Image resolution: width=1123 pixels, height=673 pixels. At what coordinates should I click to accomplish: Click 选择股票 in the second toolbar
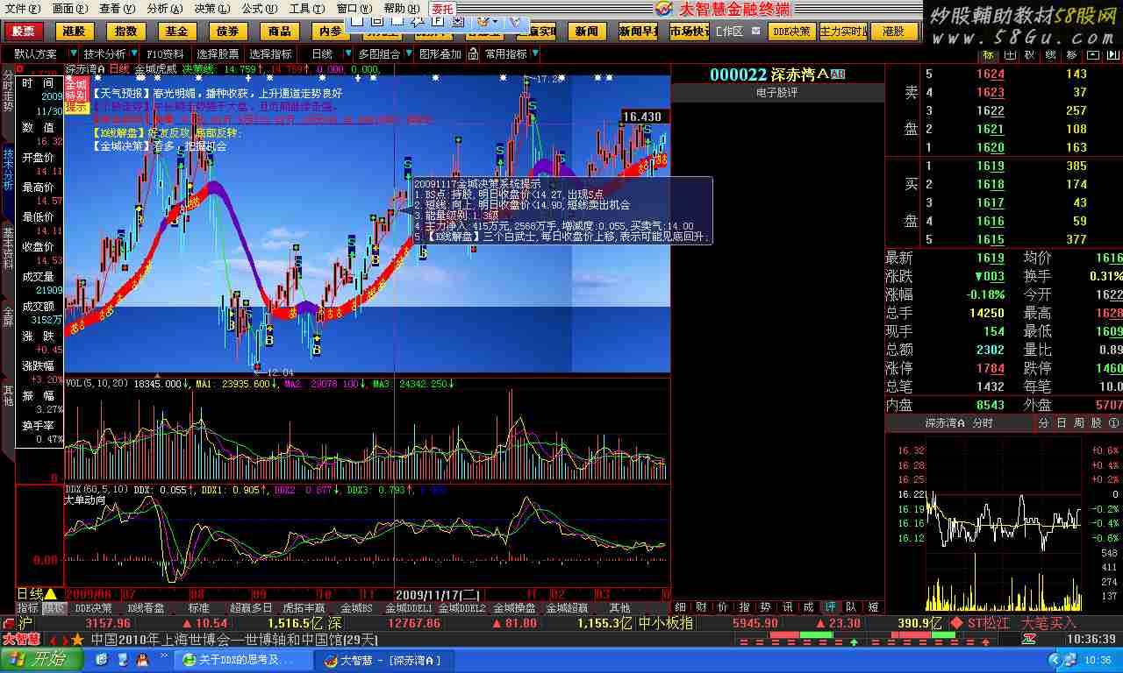pos(217,54)
